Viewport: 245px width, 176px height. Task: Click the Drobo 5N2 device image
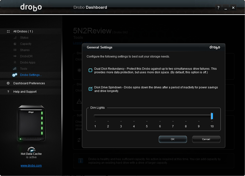click(31, 123)
